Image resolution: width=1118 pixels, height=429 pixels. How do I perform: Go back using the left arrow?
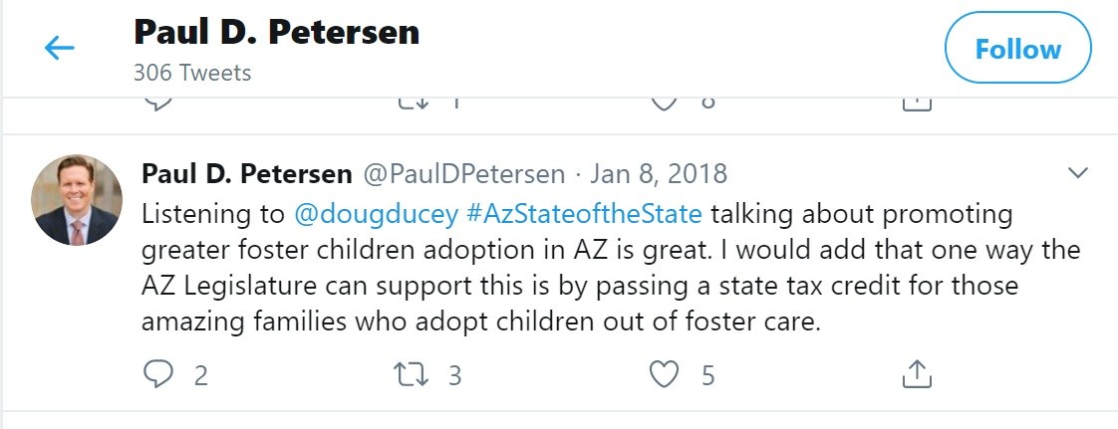click(60, 48)
